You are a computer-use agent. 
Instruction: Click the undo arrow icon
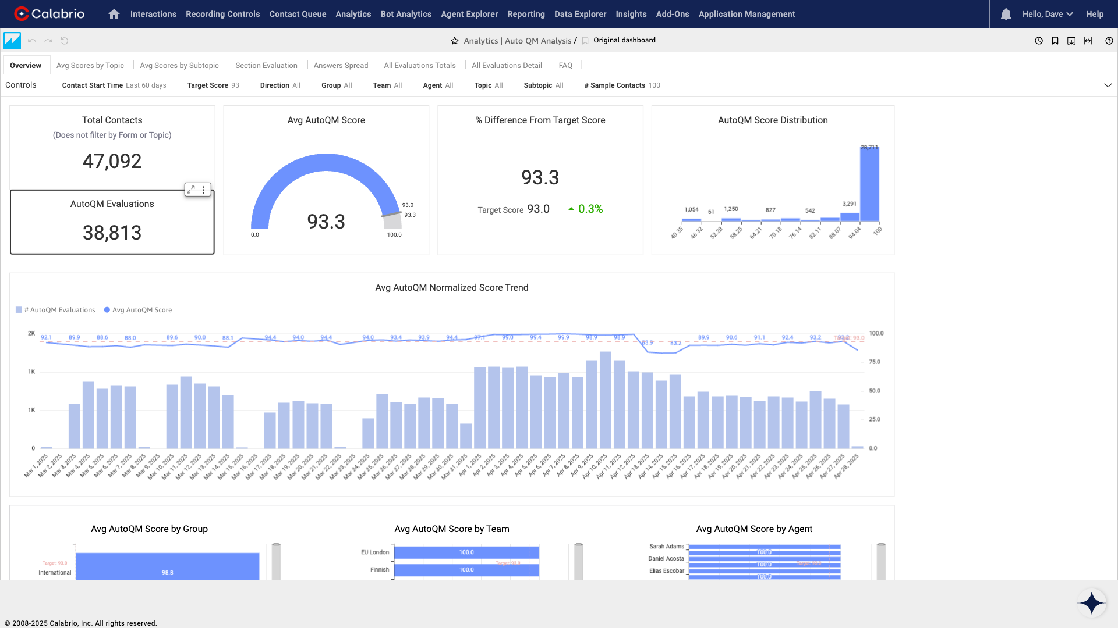[x=32, y=41]
